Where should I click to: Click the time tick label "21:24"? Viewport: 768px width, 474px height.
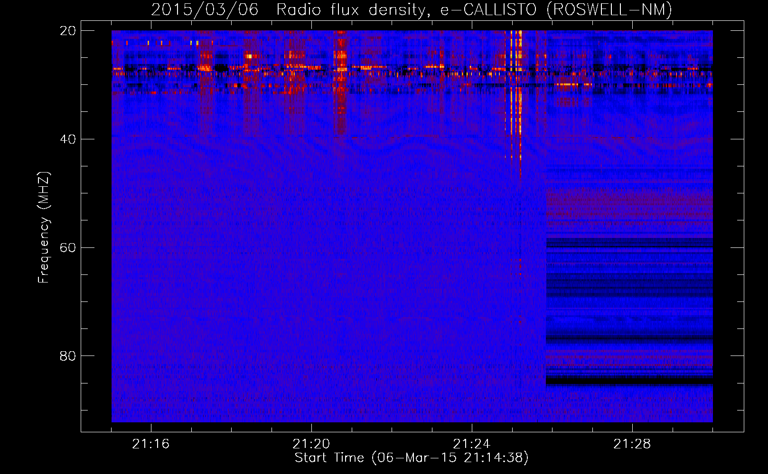point(472,444)
